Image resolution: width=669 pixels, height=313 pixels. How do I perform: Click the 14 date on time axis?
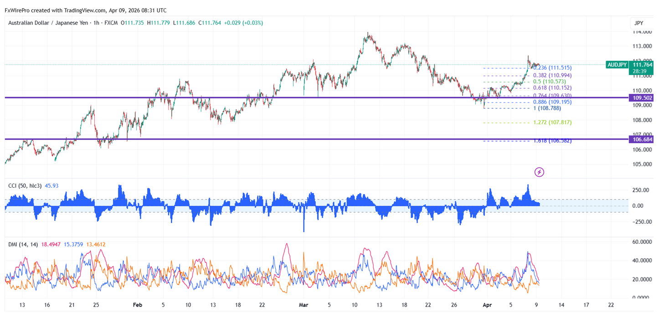pyautogui.click(x=561, y=305)
